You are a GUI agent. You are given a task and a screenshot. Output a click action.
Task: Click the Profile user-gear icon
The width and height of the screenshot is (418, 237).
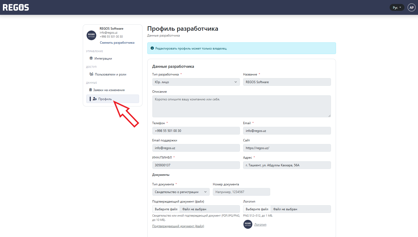pos(95,99)
